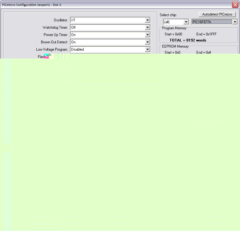This screenshot has height=231, width=240.
Task: Open the Oscillator dropdown showing XT
Action: [x=110, y=20]
